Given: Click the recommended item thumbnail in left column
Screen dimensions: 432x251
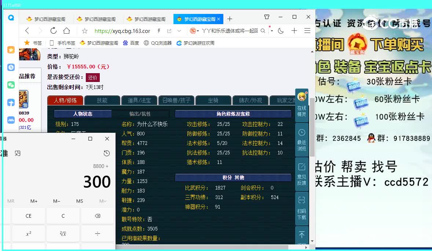Looking at the screenshot, I should 23,99.
